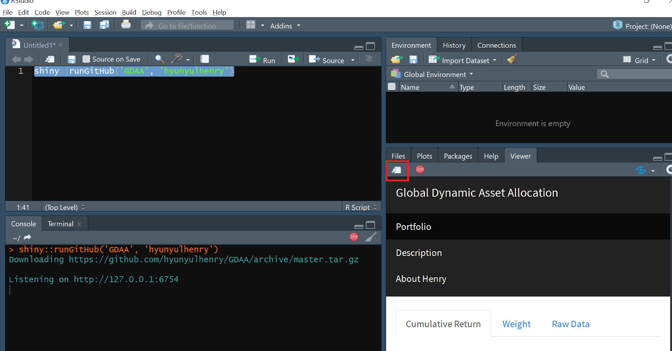
Task: Save current document from main toolbar
Action: pos(87,25)
